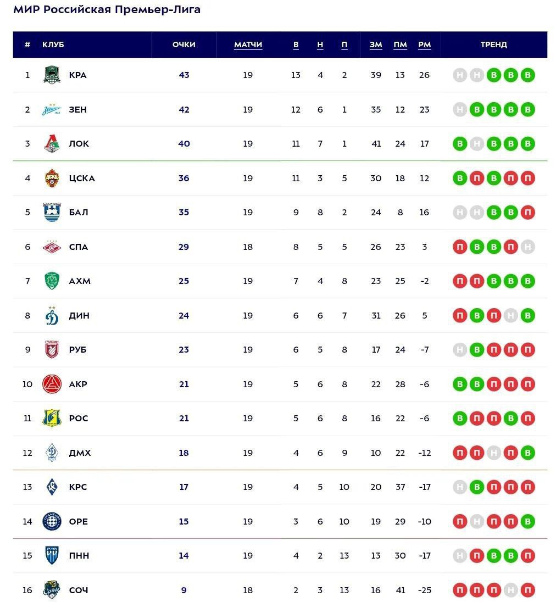The height and width of the screenshot is (602, 556).
Task: Open the Spartak (СПА) club logo
Action: (52, 247)
